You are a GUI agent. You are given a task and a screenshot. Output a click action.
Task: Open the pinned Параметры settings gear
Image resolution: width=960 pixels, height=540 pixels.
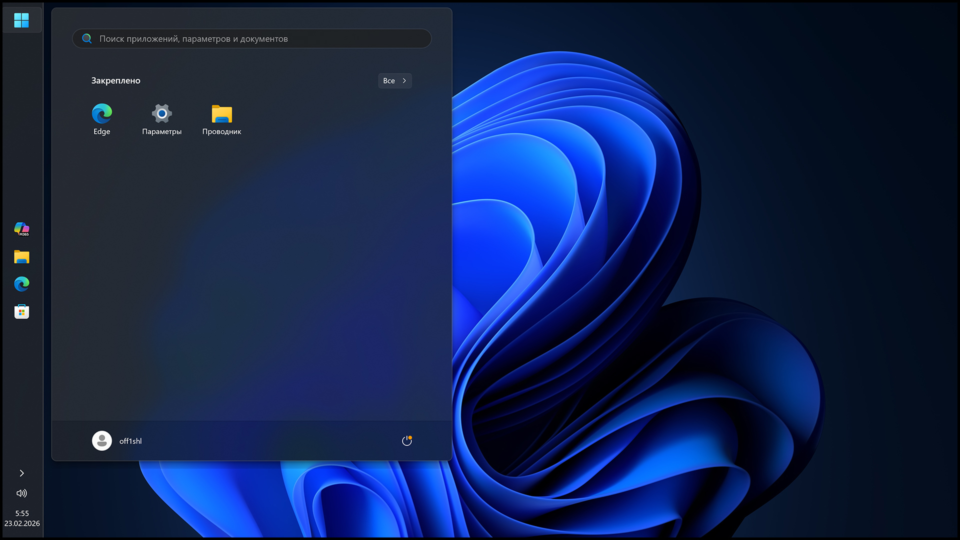(161, 119)
